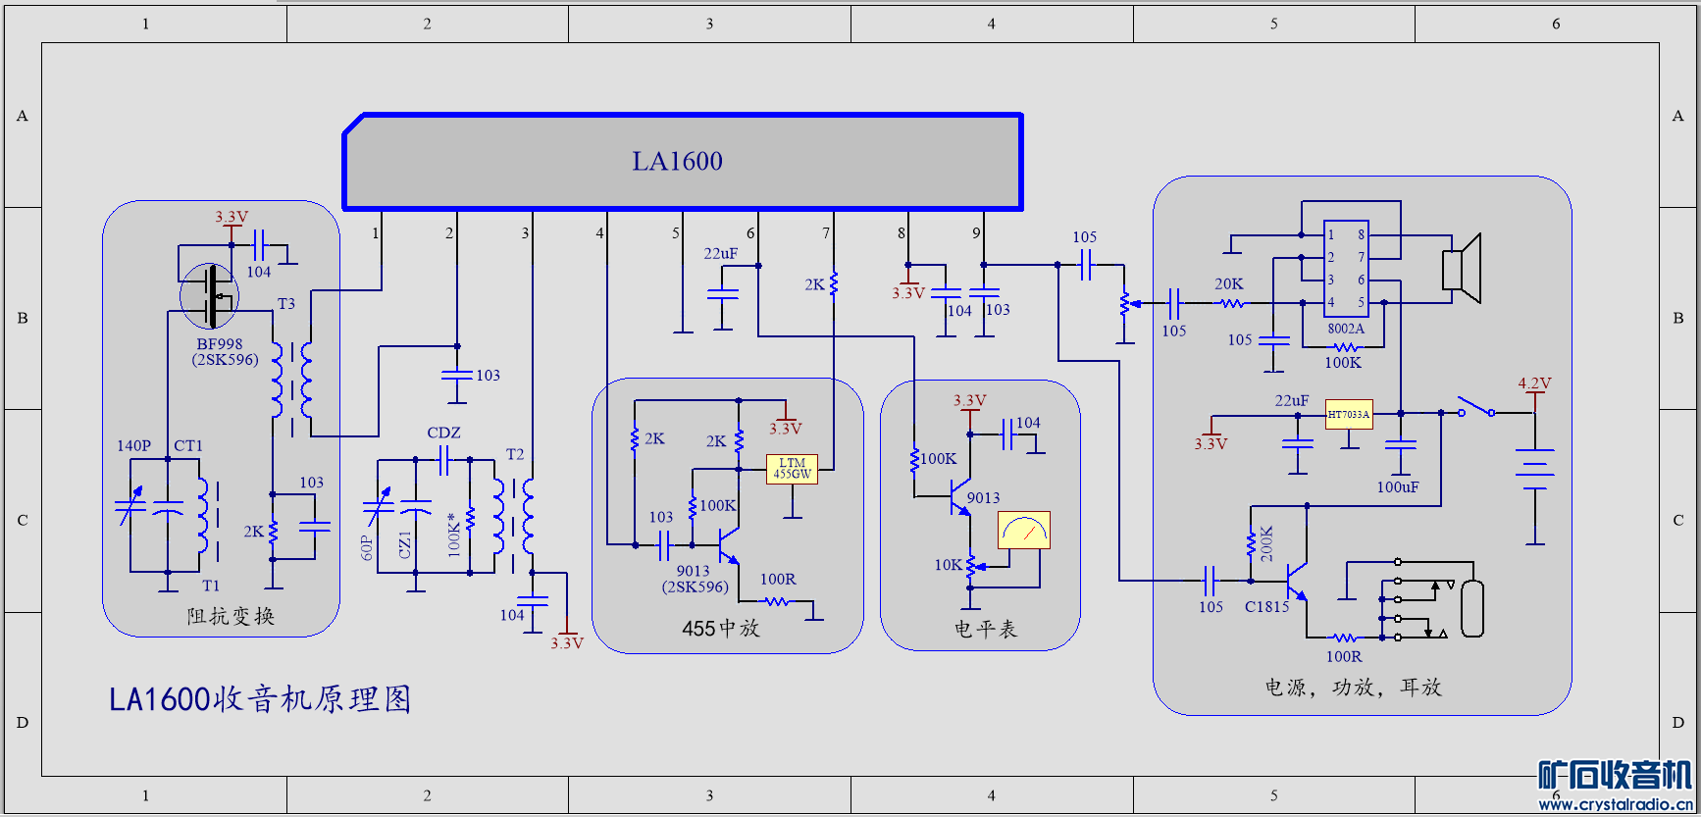The image size is (1701, 817).
Task: Click the 200K resistor symbol
Action: [1252, 544]
